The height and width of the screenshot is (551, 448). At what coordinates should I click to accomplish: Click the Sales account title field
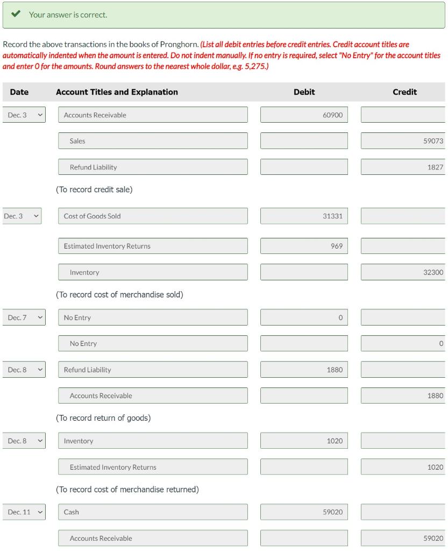(x=152, y=140)
